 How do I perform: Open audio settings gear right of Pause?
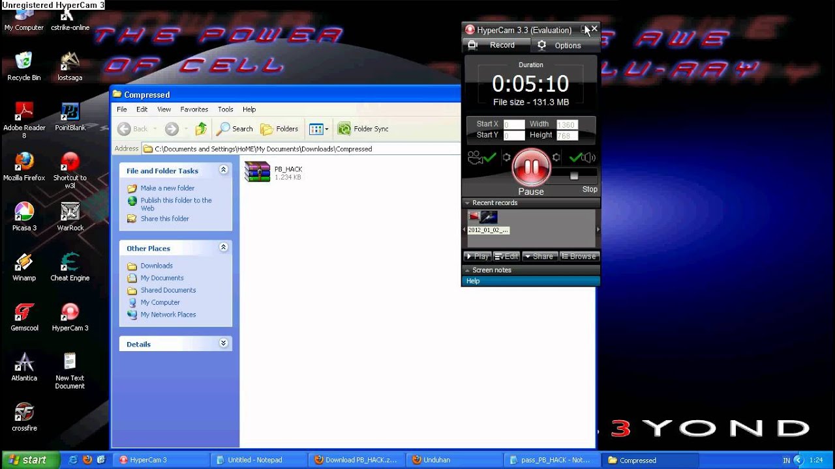click(556, 157)
